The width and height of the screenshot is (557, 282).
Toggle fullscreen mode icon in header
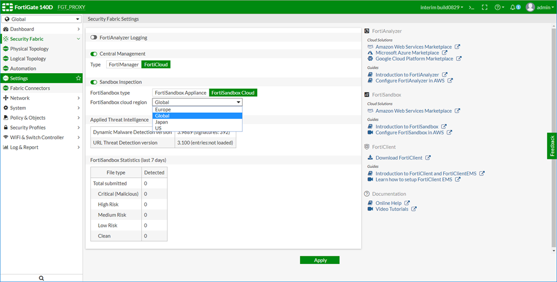pyautogui.click(x=484, y=7)
